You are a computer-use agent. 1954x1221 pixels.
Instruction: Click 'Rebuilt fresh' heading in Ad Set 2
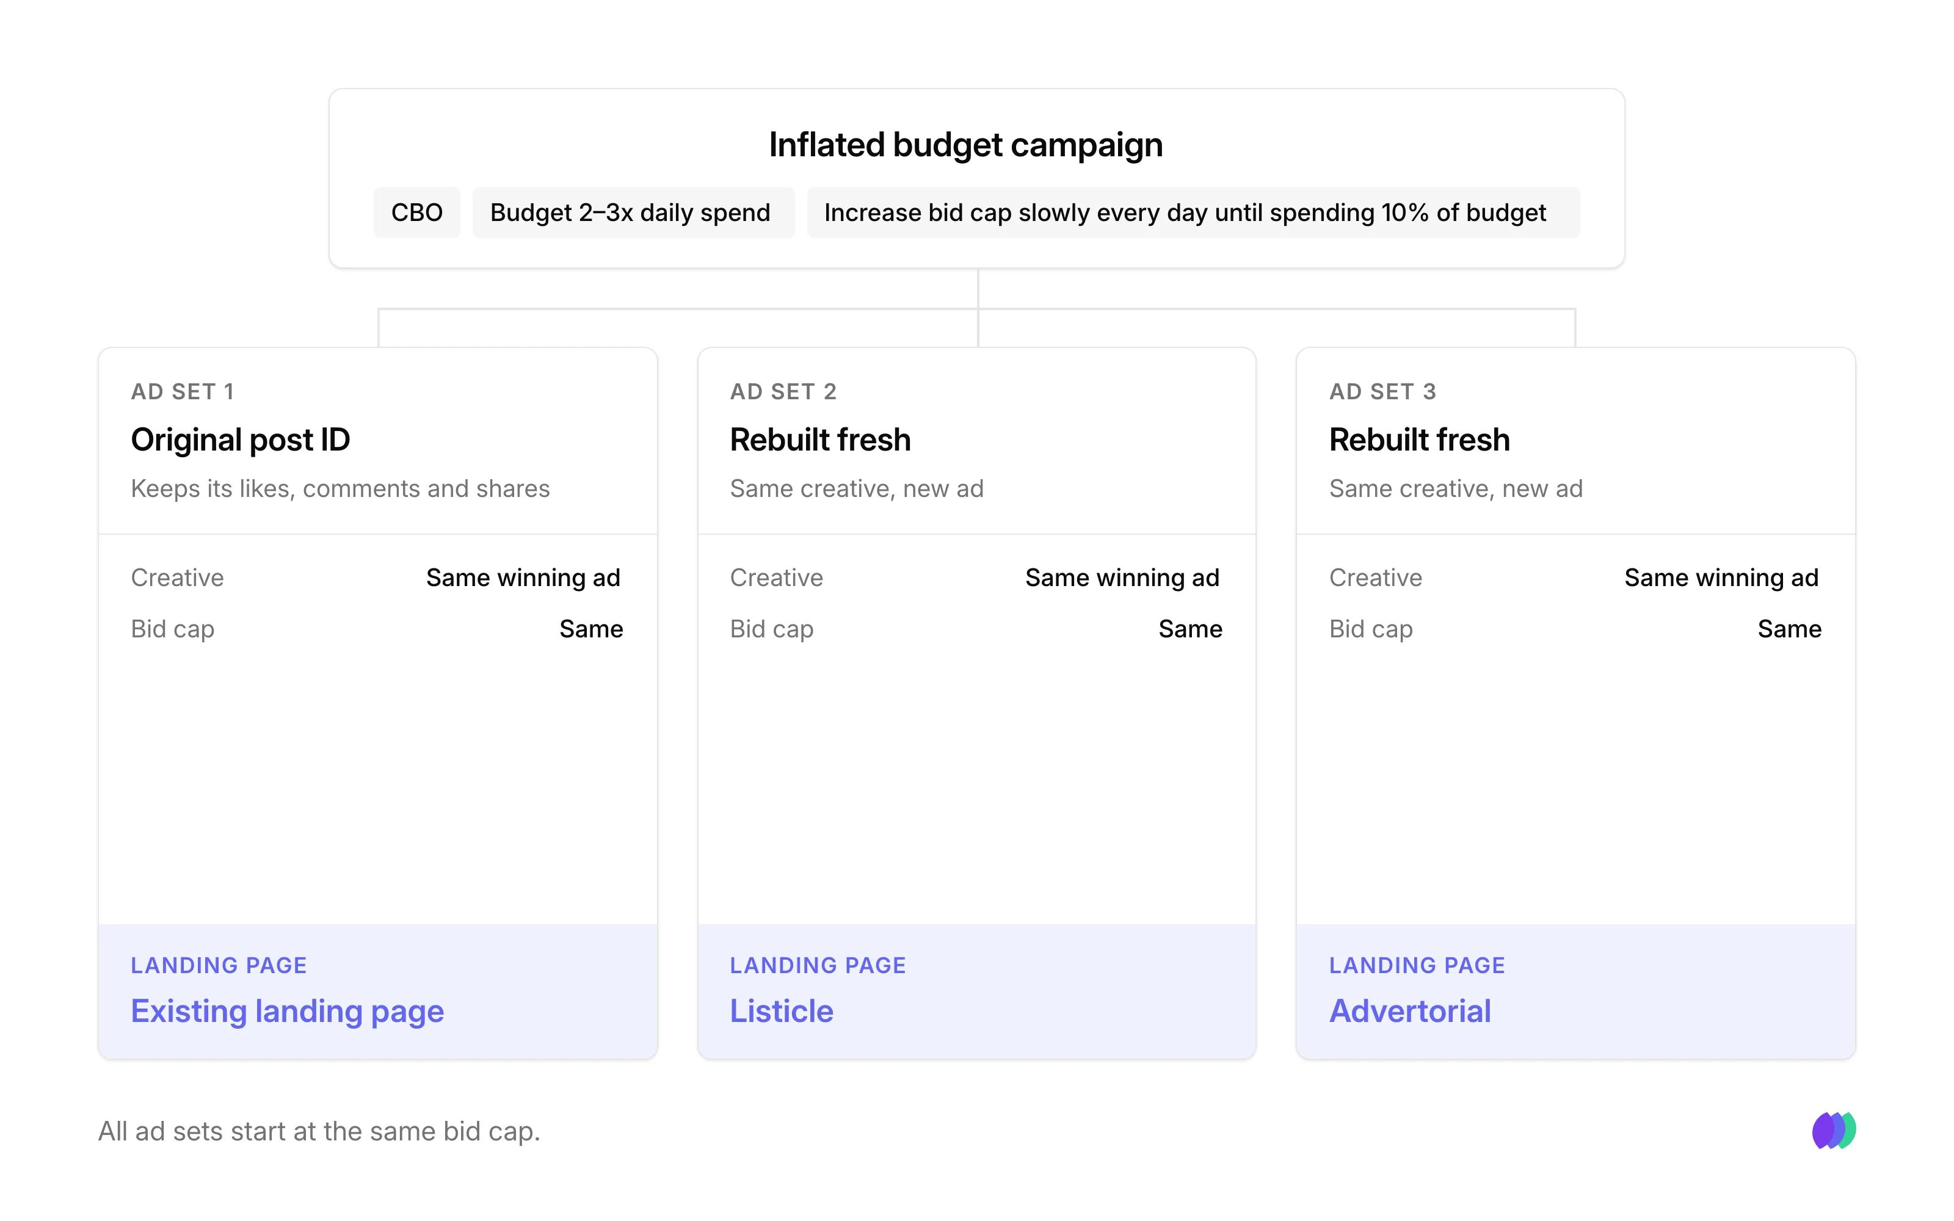(x=820, y=440)
